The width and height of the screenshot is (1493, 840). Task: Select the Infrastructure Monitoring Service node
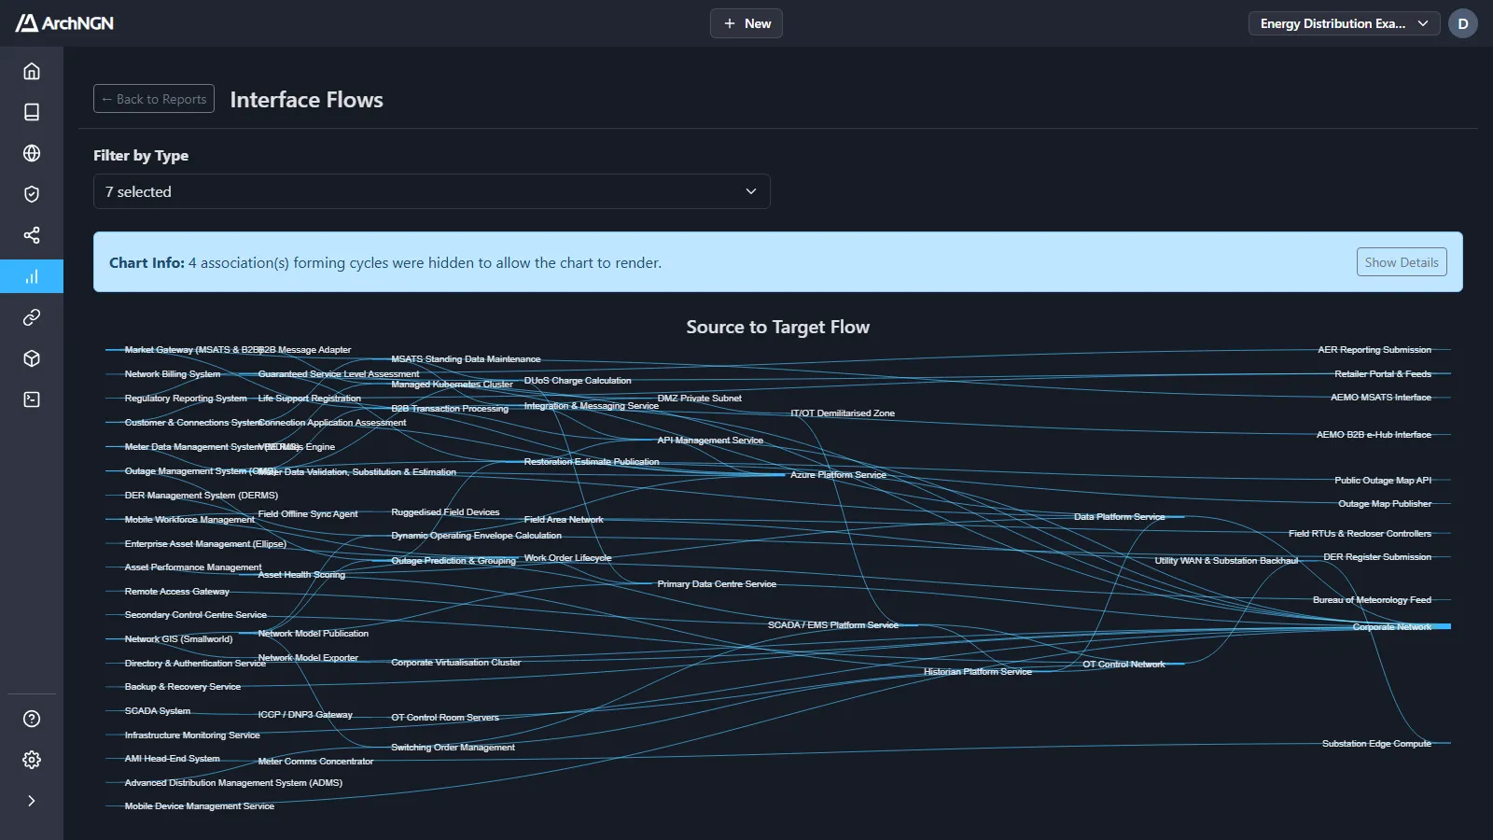(192, 735)
